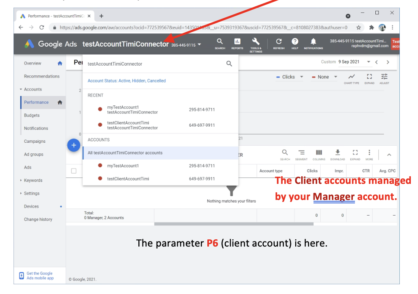Click the Segment icon in table toolbar
Viewport: 418px width, 294px height.
[x=301, y=153]
